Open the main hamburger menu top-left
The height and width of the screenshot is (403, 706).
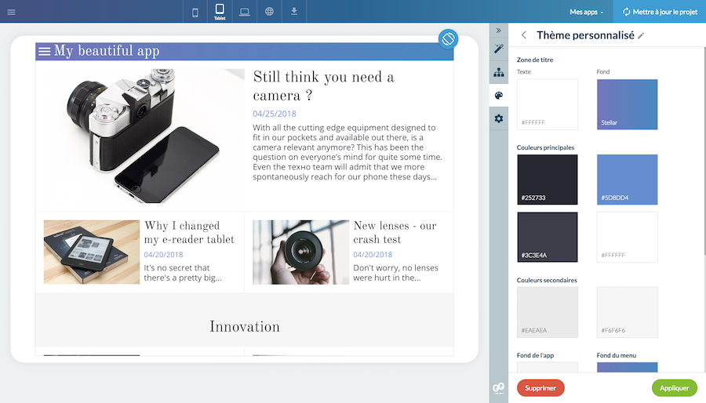coord(11,12)
